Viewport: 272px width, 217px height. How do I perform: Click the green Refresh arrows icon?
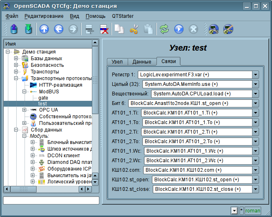[164, 29]
